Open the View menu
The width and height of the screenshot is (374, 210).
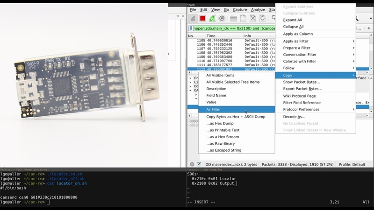[216, 9]
